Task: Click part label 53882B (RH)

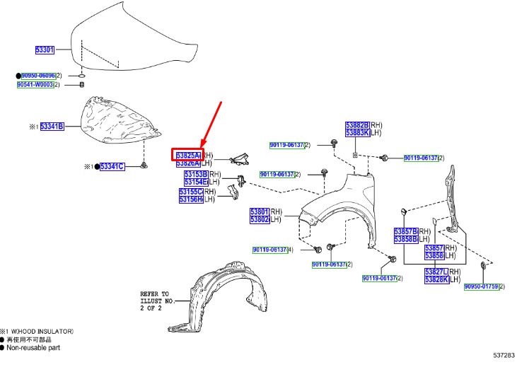Action: pyautogui.click(x=357, y=124)
